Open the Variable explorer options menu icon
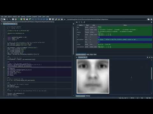Image resolution: width=153 pixels, height=114 pixels. [x=151, y=22]
